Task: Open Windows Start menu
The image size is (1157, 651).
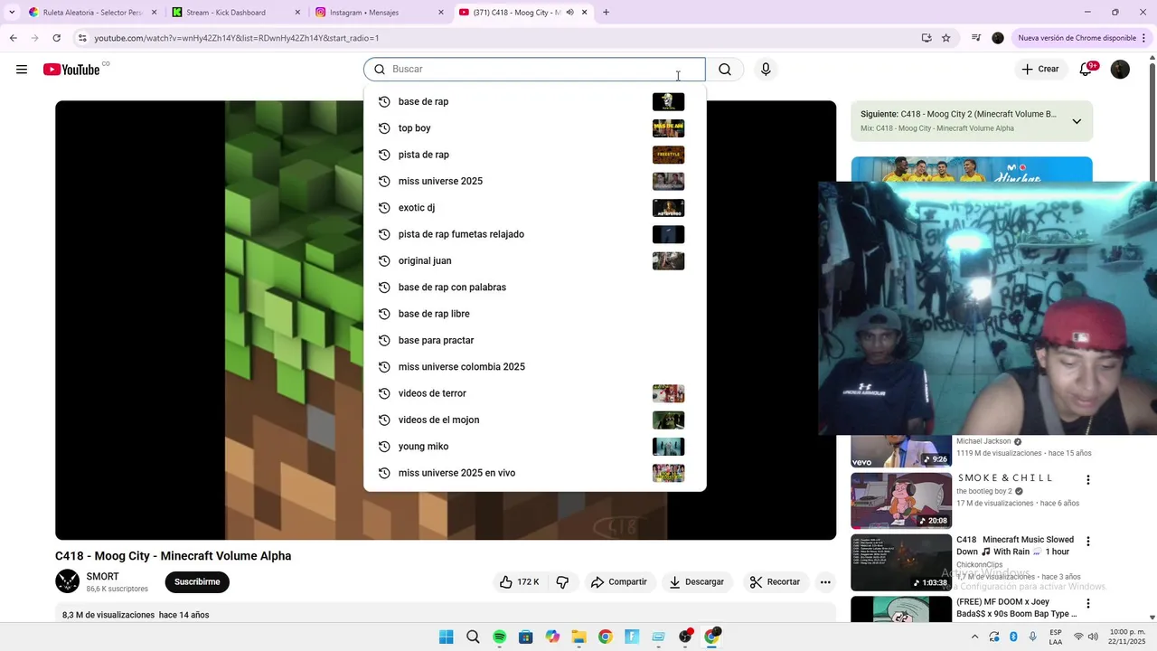Action: pyautogui.click(x=446, y=637)
